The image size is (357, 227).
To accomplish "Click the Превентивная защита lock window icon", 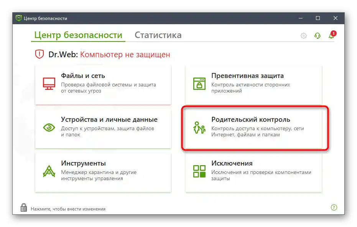I will (199, 83).
